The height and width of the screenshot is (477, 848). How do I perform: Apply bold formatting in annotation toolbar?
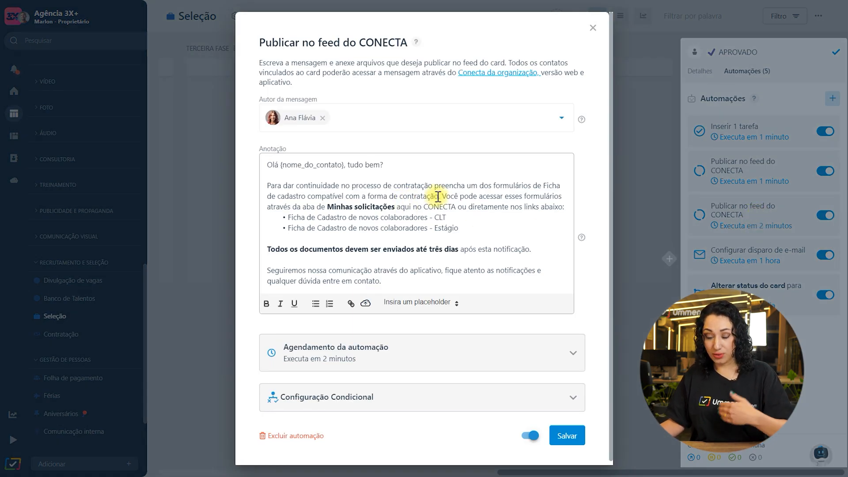(x=266, y=303)
